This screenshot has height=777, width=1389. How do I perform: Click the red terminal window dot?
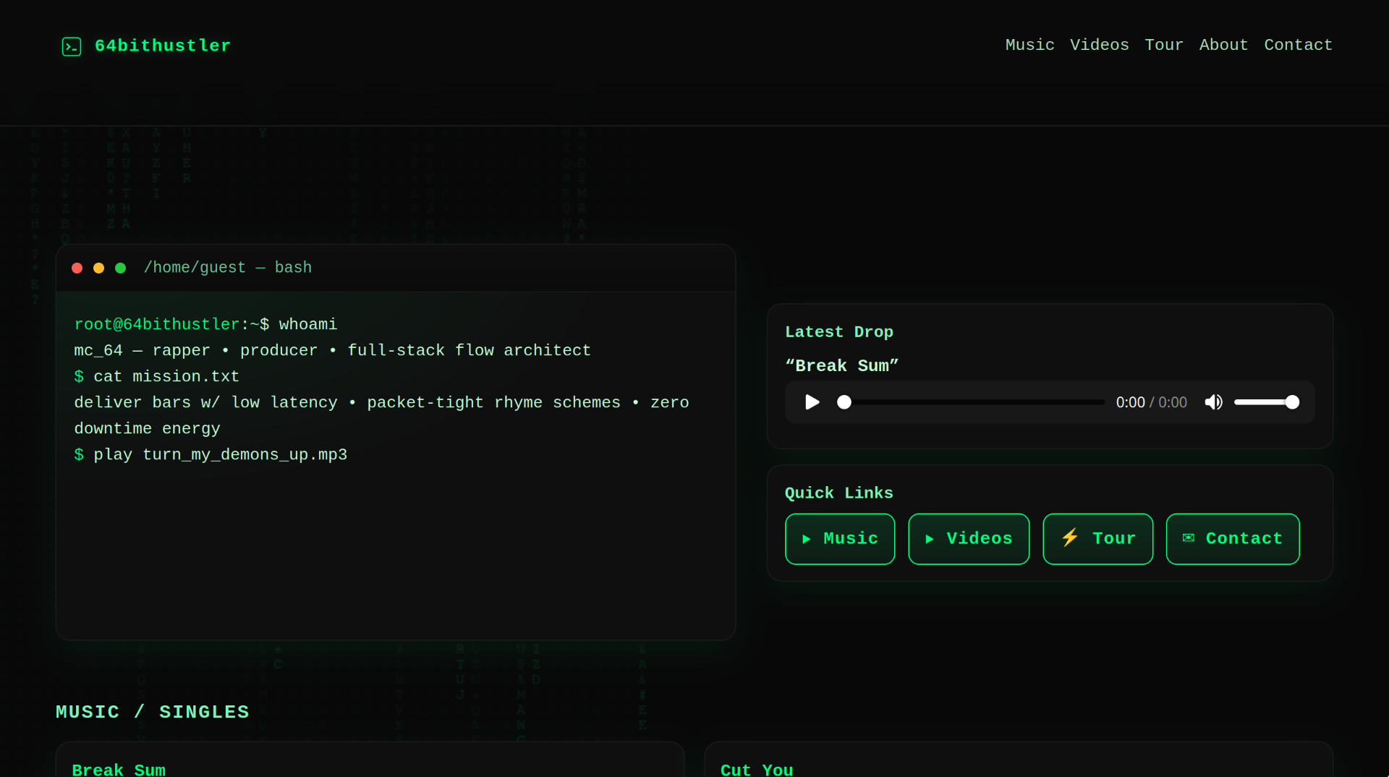click(77, 268)
